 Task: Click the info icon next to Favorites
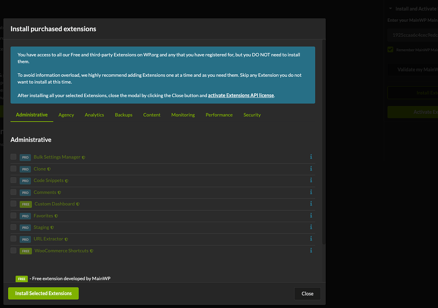coord(311,215)
